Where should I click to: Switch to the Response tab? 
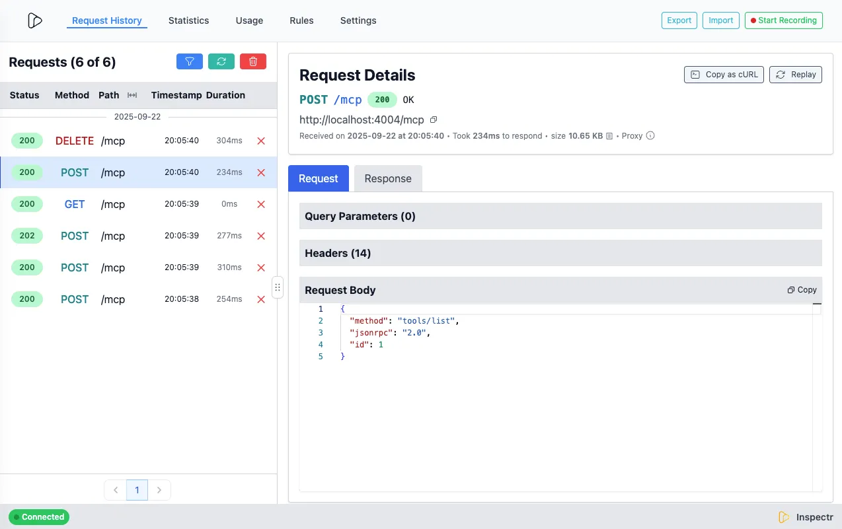pos(388,178)
